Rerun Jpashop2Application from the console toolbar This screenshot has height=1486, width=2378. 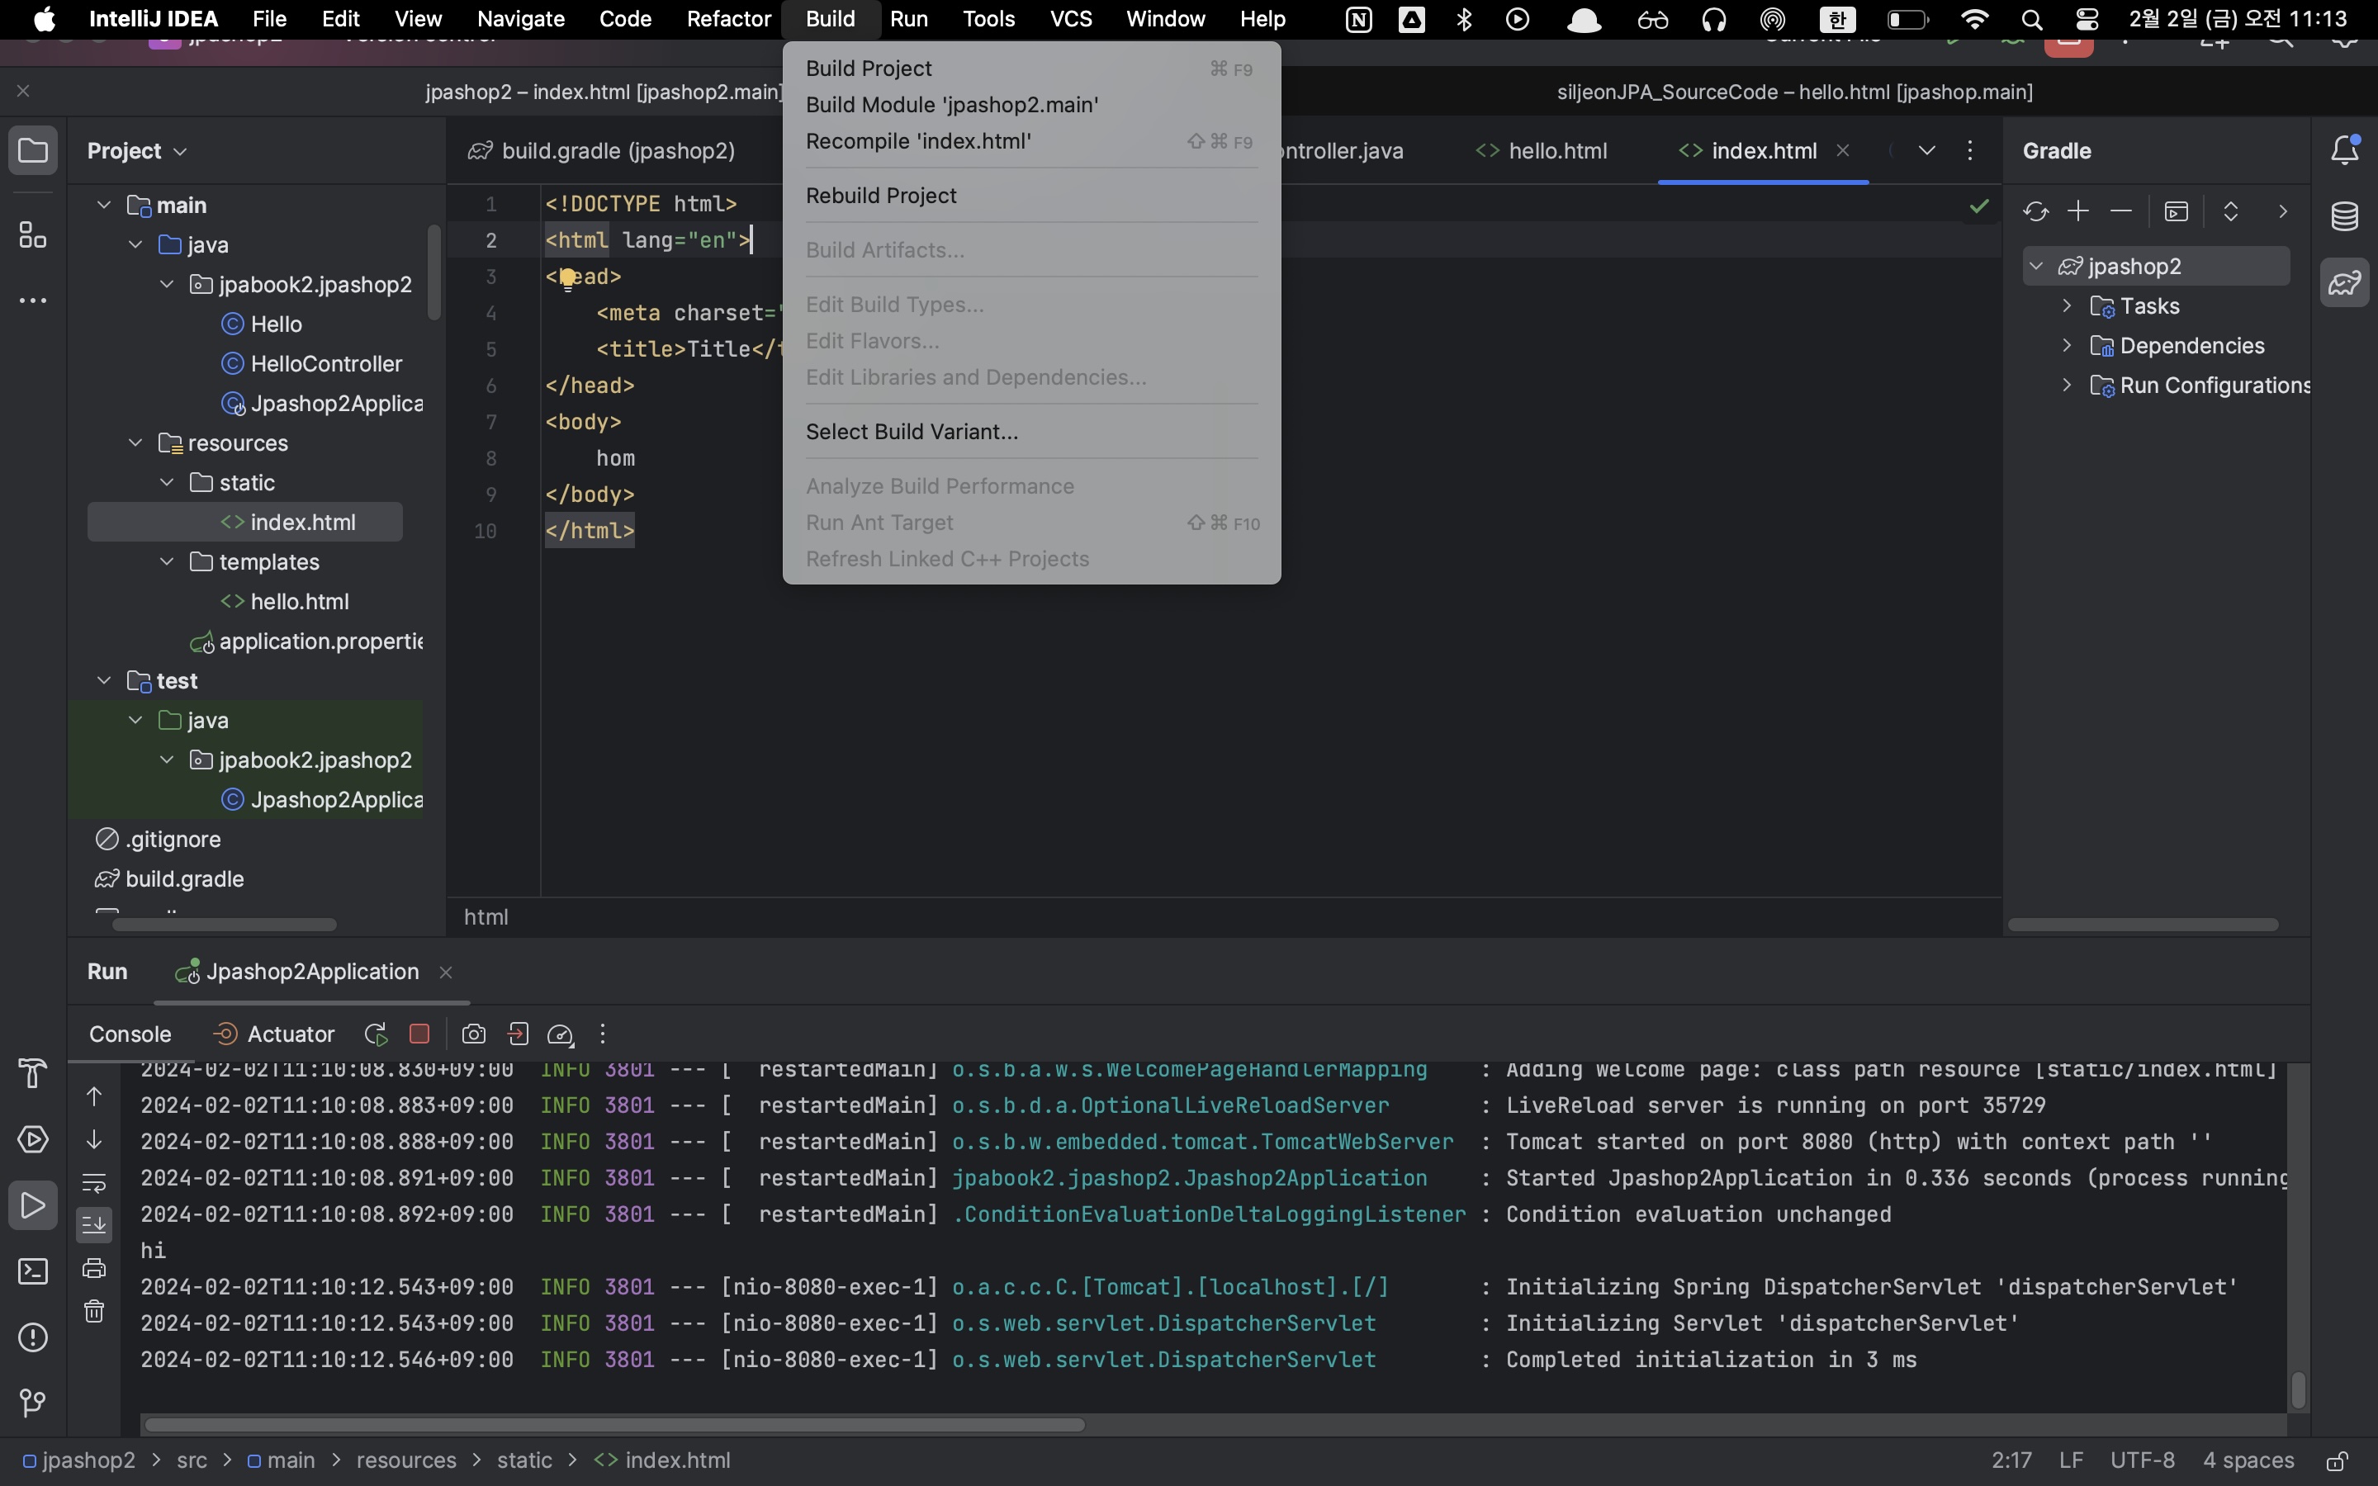374,1034
